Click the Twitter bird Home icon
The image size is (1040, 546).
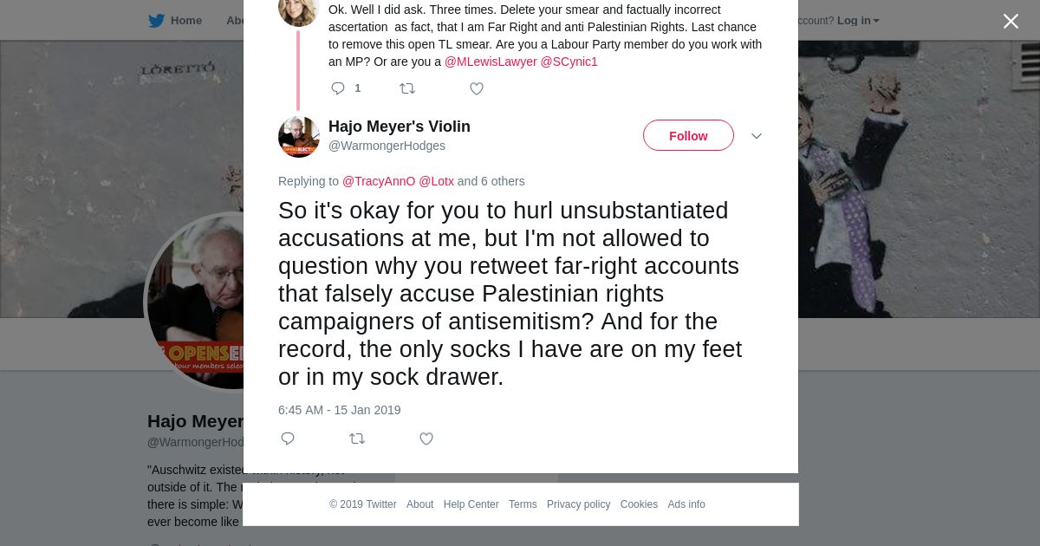click(157, 21)
